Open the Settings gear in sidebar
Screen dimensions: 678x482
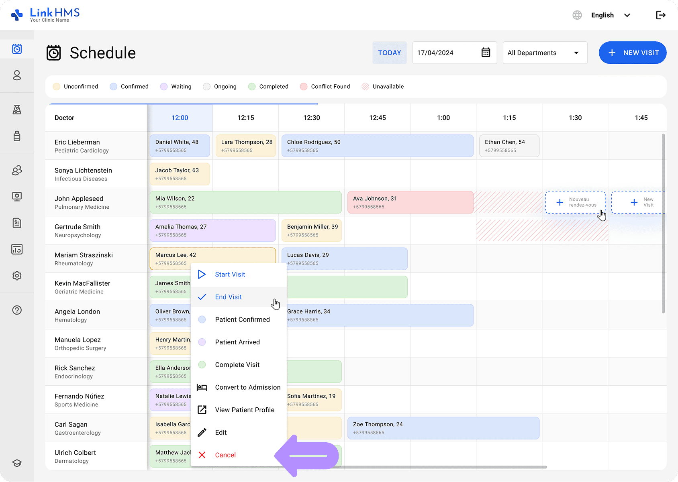pos(17,276)
